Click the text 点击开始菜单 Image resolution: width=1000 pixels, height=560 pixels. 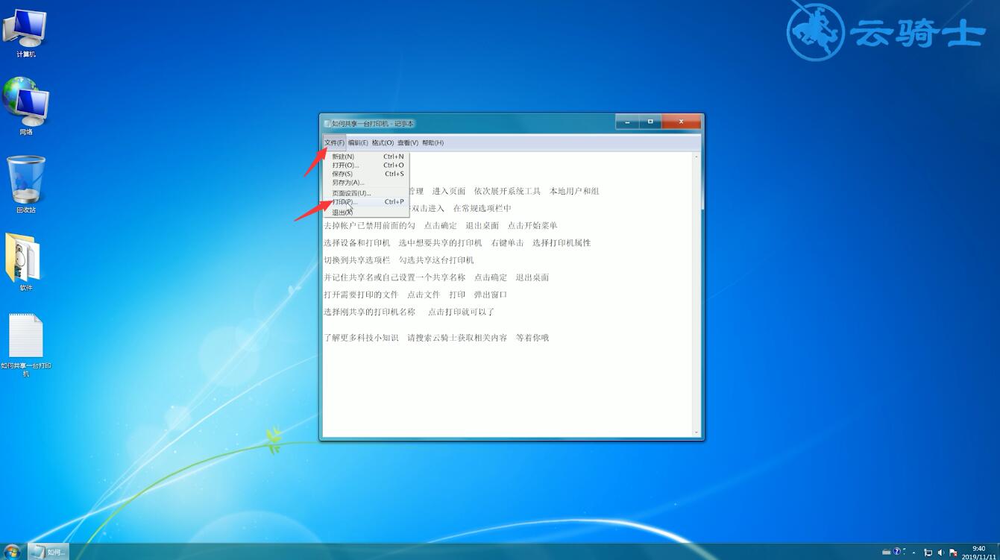pyautogui.click(x=532, y=225)
